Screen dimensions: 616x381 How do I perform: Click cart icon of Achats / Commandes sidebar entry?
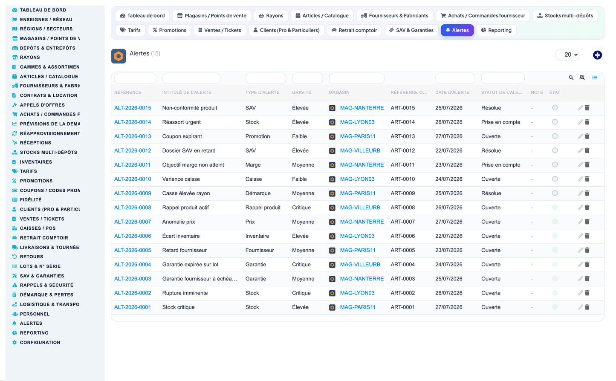14,114
